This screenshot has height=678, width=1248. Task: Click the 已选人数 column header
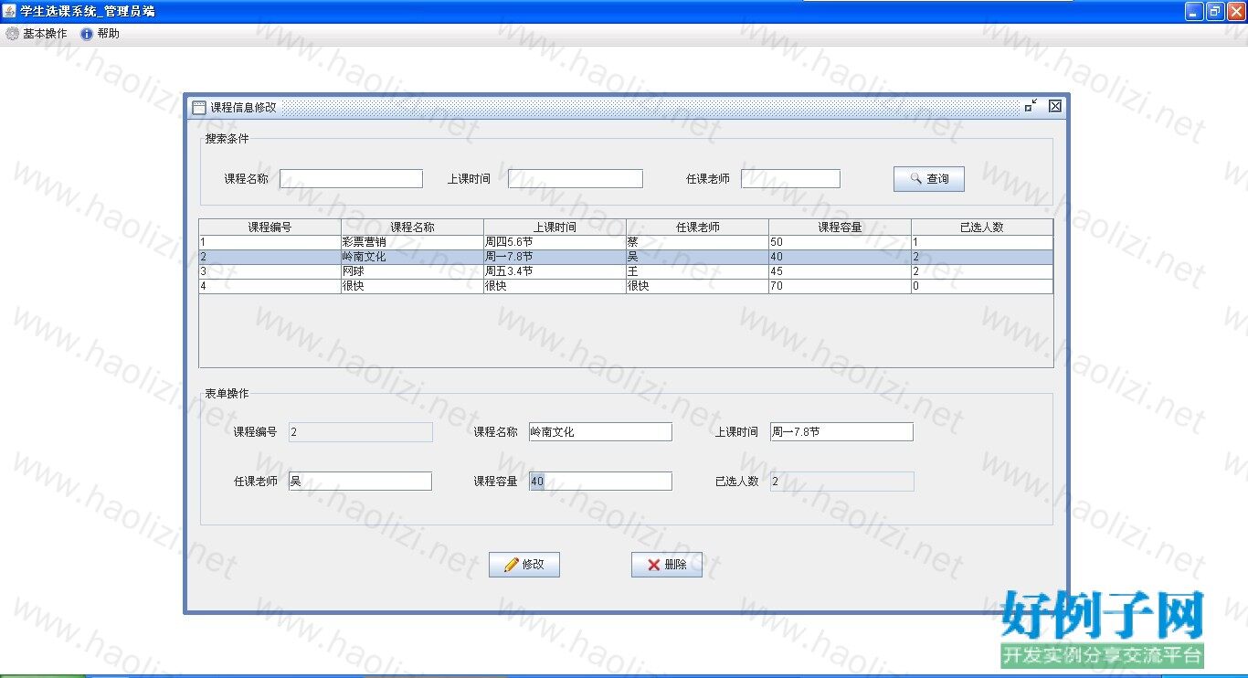tap(982, 227)
